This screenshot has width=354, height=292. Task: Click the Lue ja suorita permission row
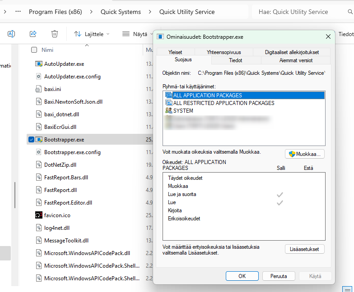pos(244,194)
